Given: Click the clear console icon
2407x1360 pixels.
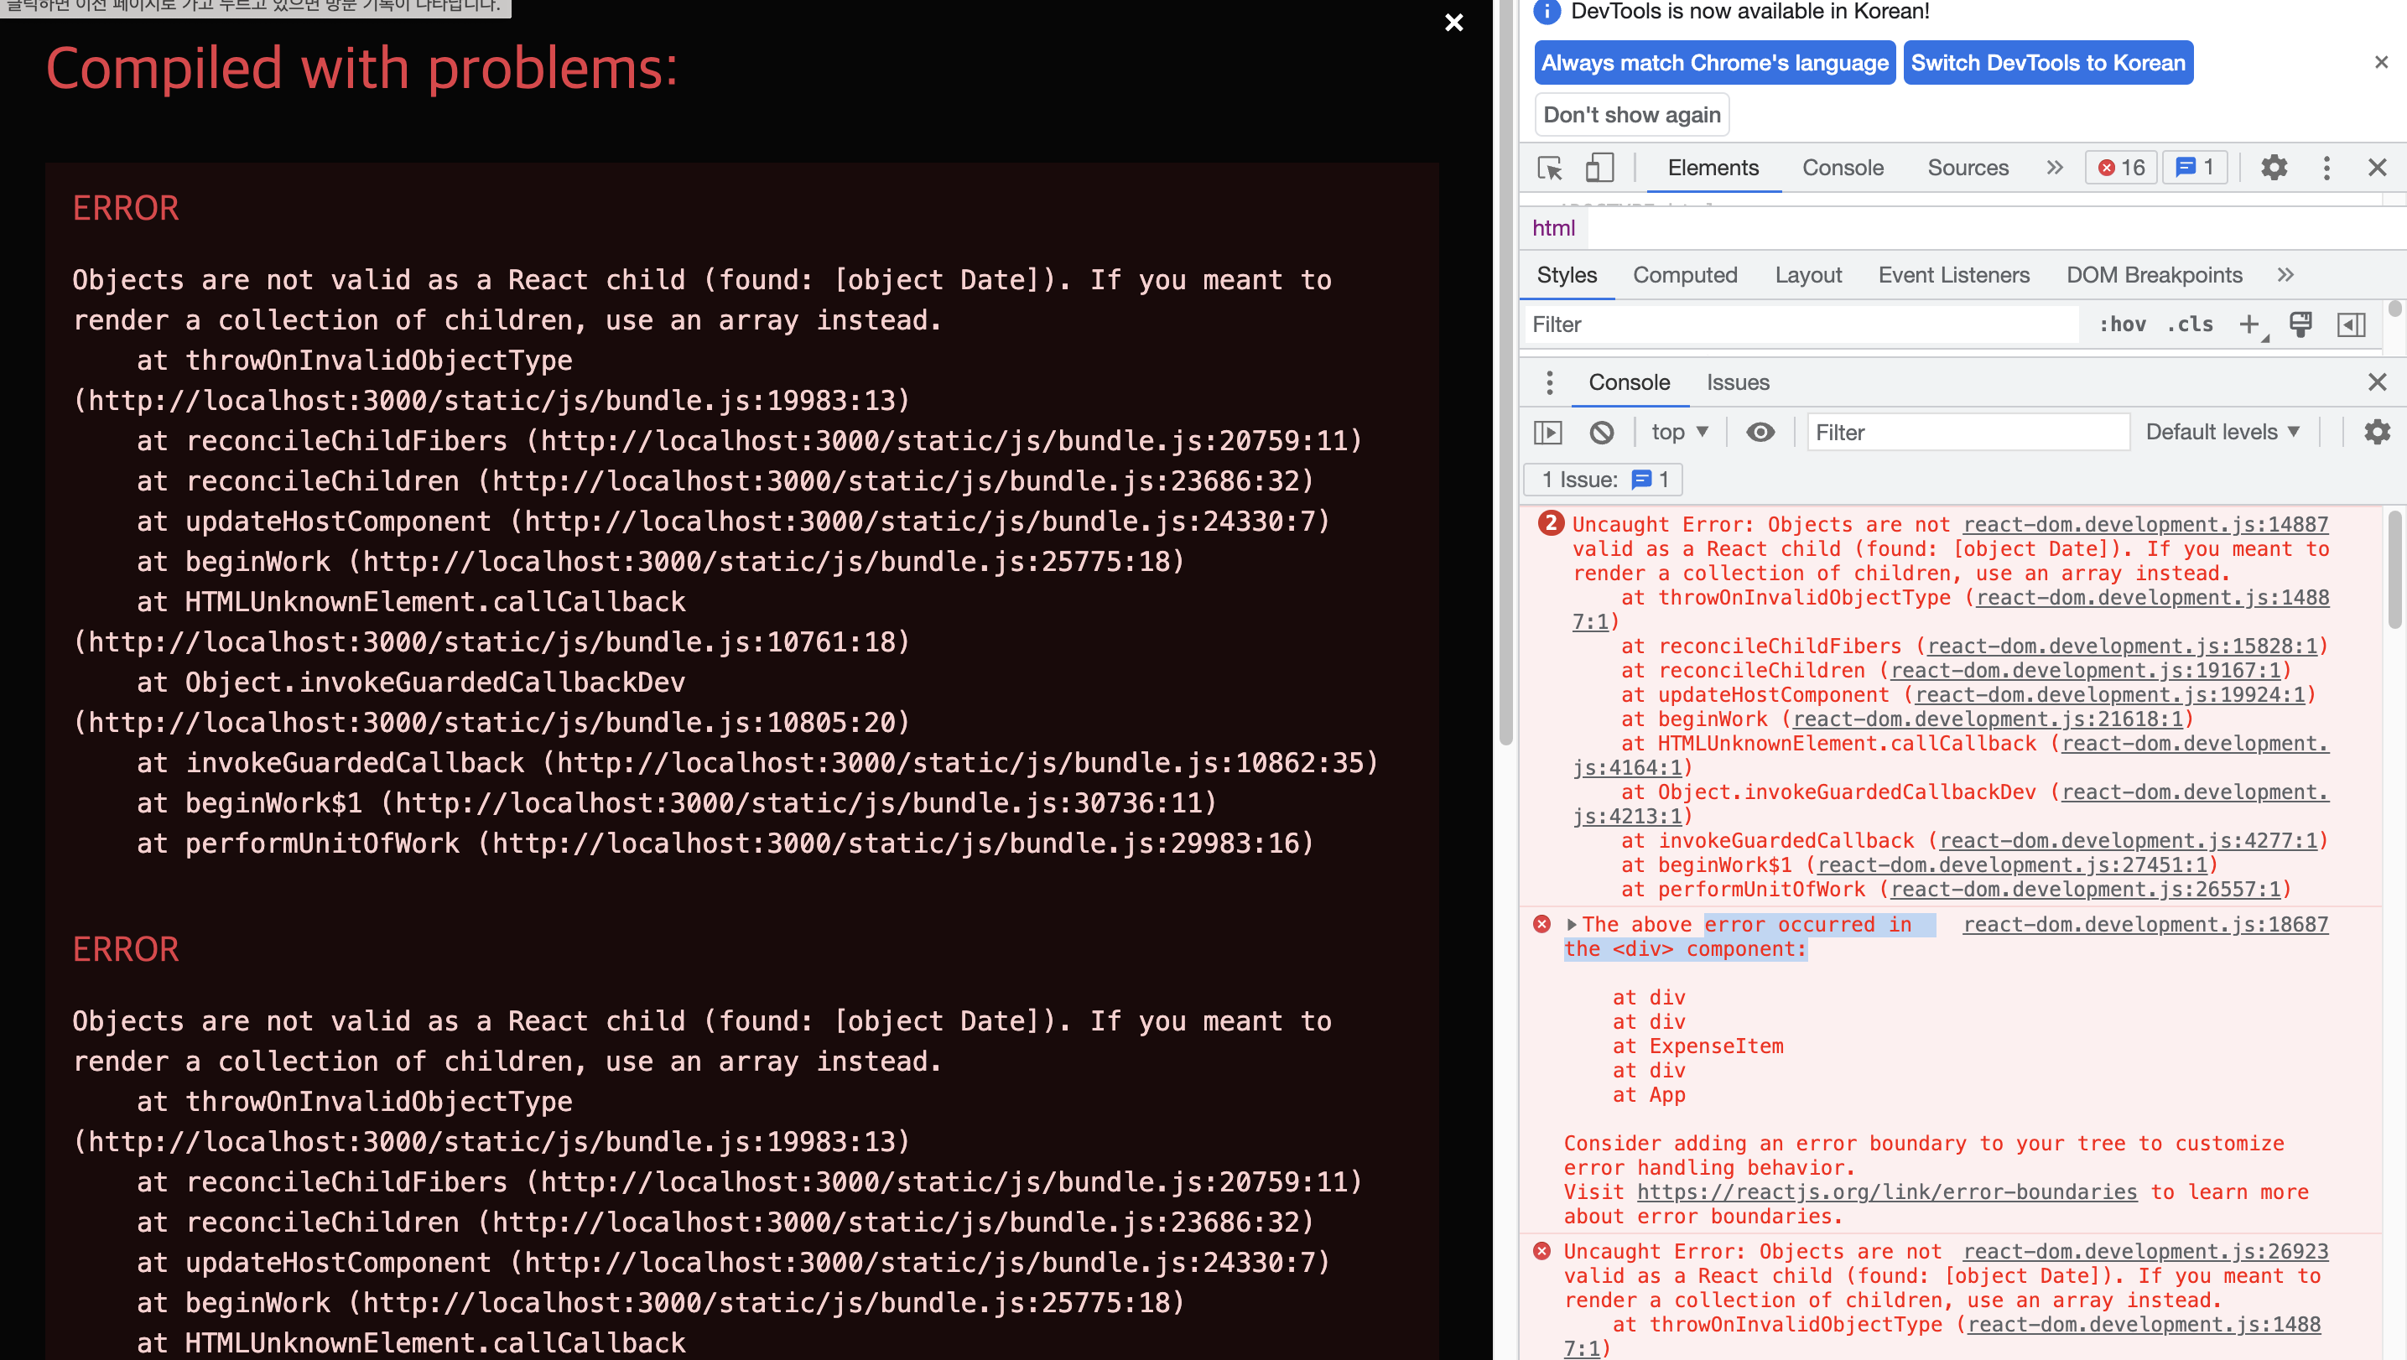Looking at the screenshot, I should tap(1602, 433).
